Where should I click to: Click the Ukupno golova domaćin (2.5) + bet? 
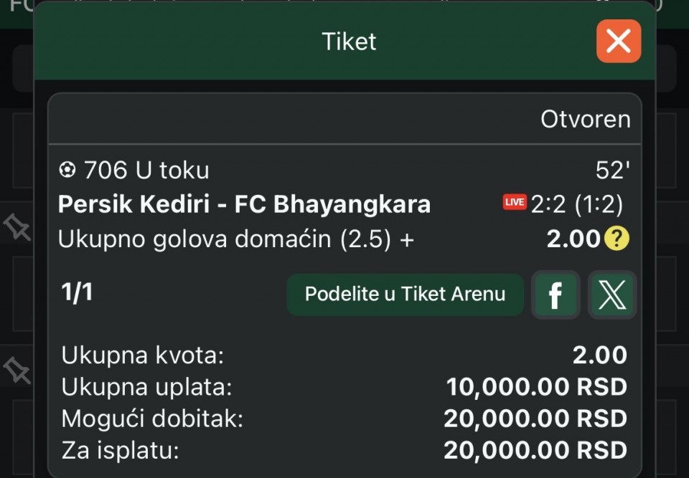pyautogui.click(x=236, y=239)
